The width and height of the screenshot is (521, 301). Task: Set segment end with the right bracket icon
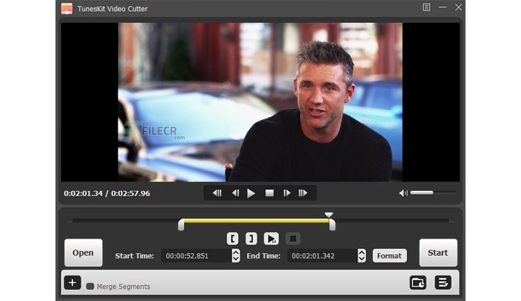(251, 239)
